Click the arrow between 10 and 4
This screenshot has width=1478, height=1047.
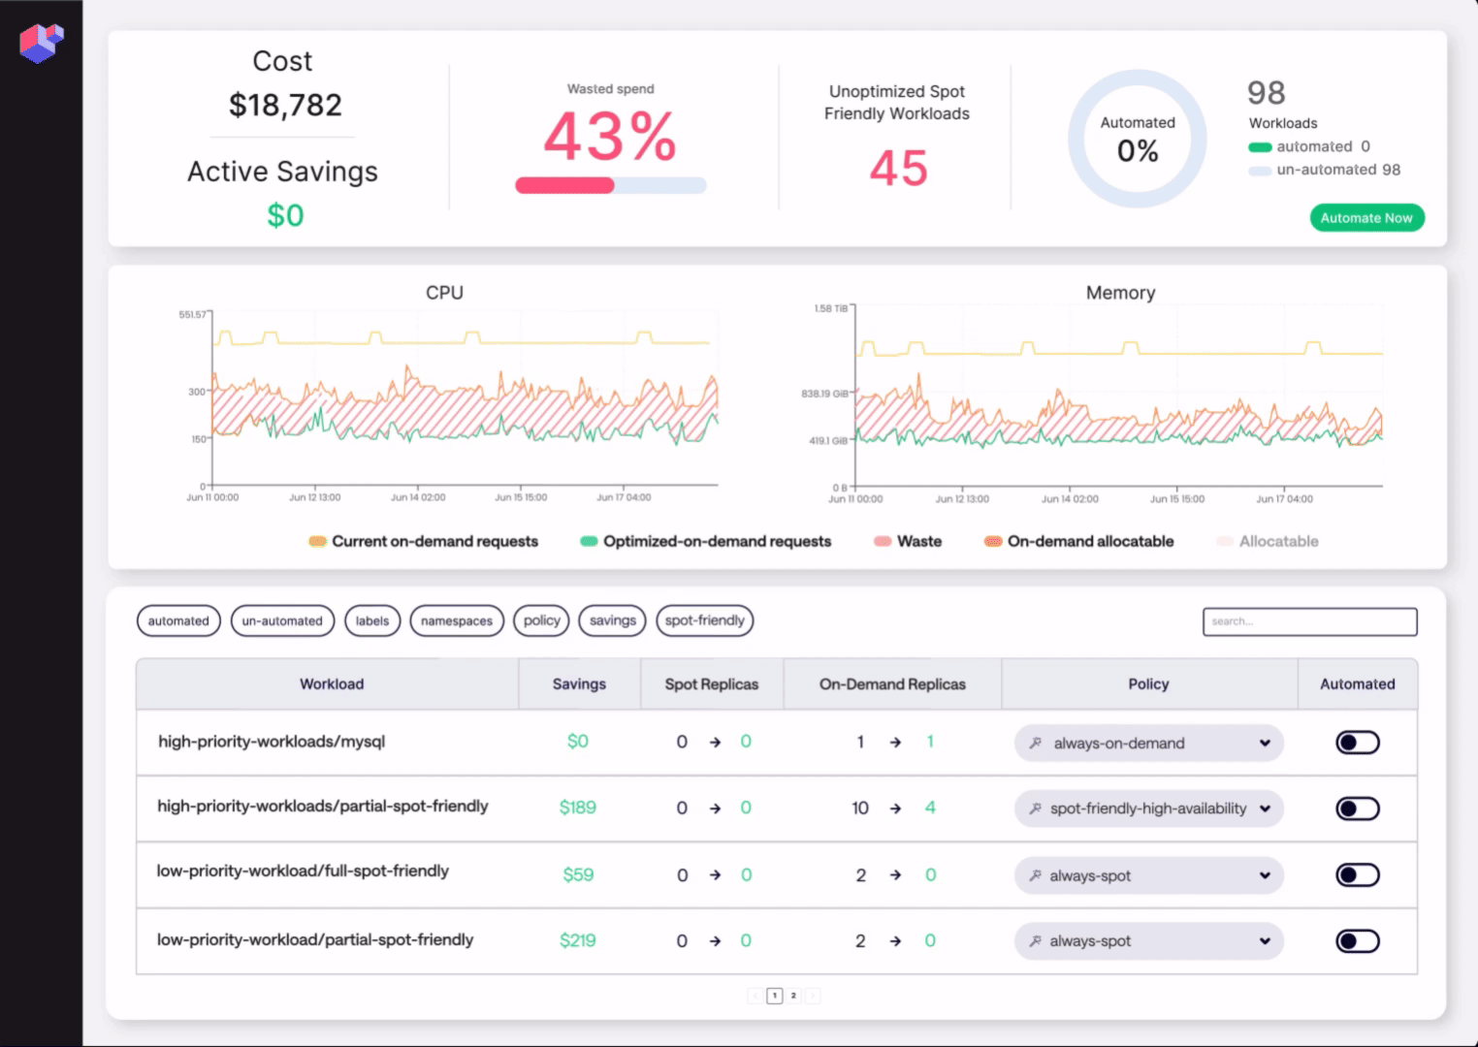[895, 809]
